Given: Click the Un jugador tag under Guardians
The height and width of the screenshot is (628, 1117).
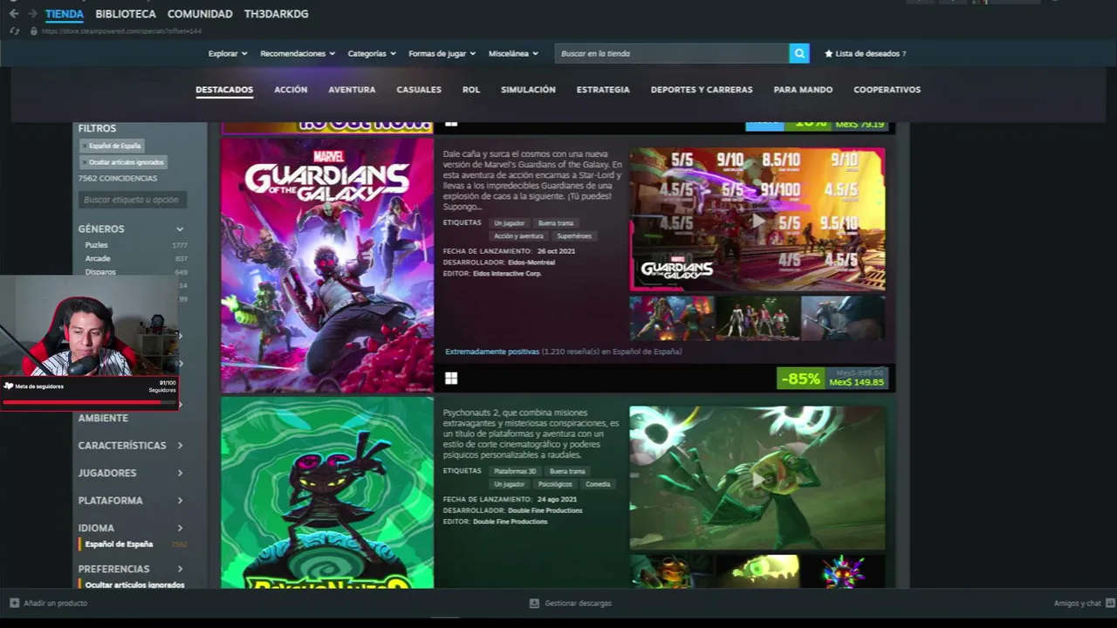Looking at the screenshot, I should point(510,223).
